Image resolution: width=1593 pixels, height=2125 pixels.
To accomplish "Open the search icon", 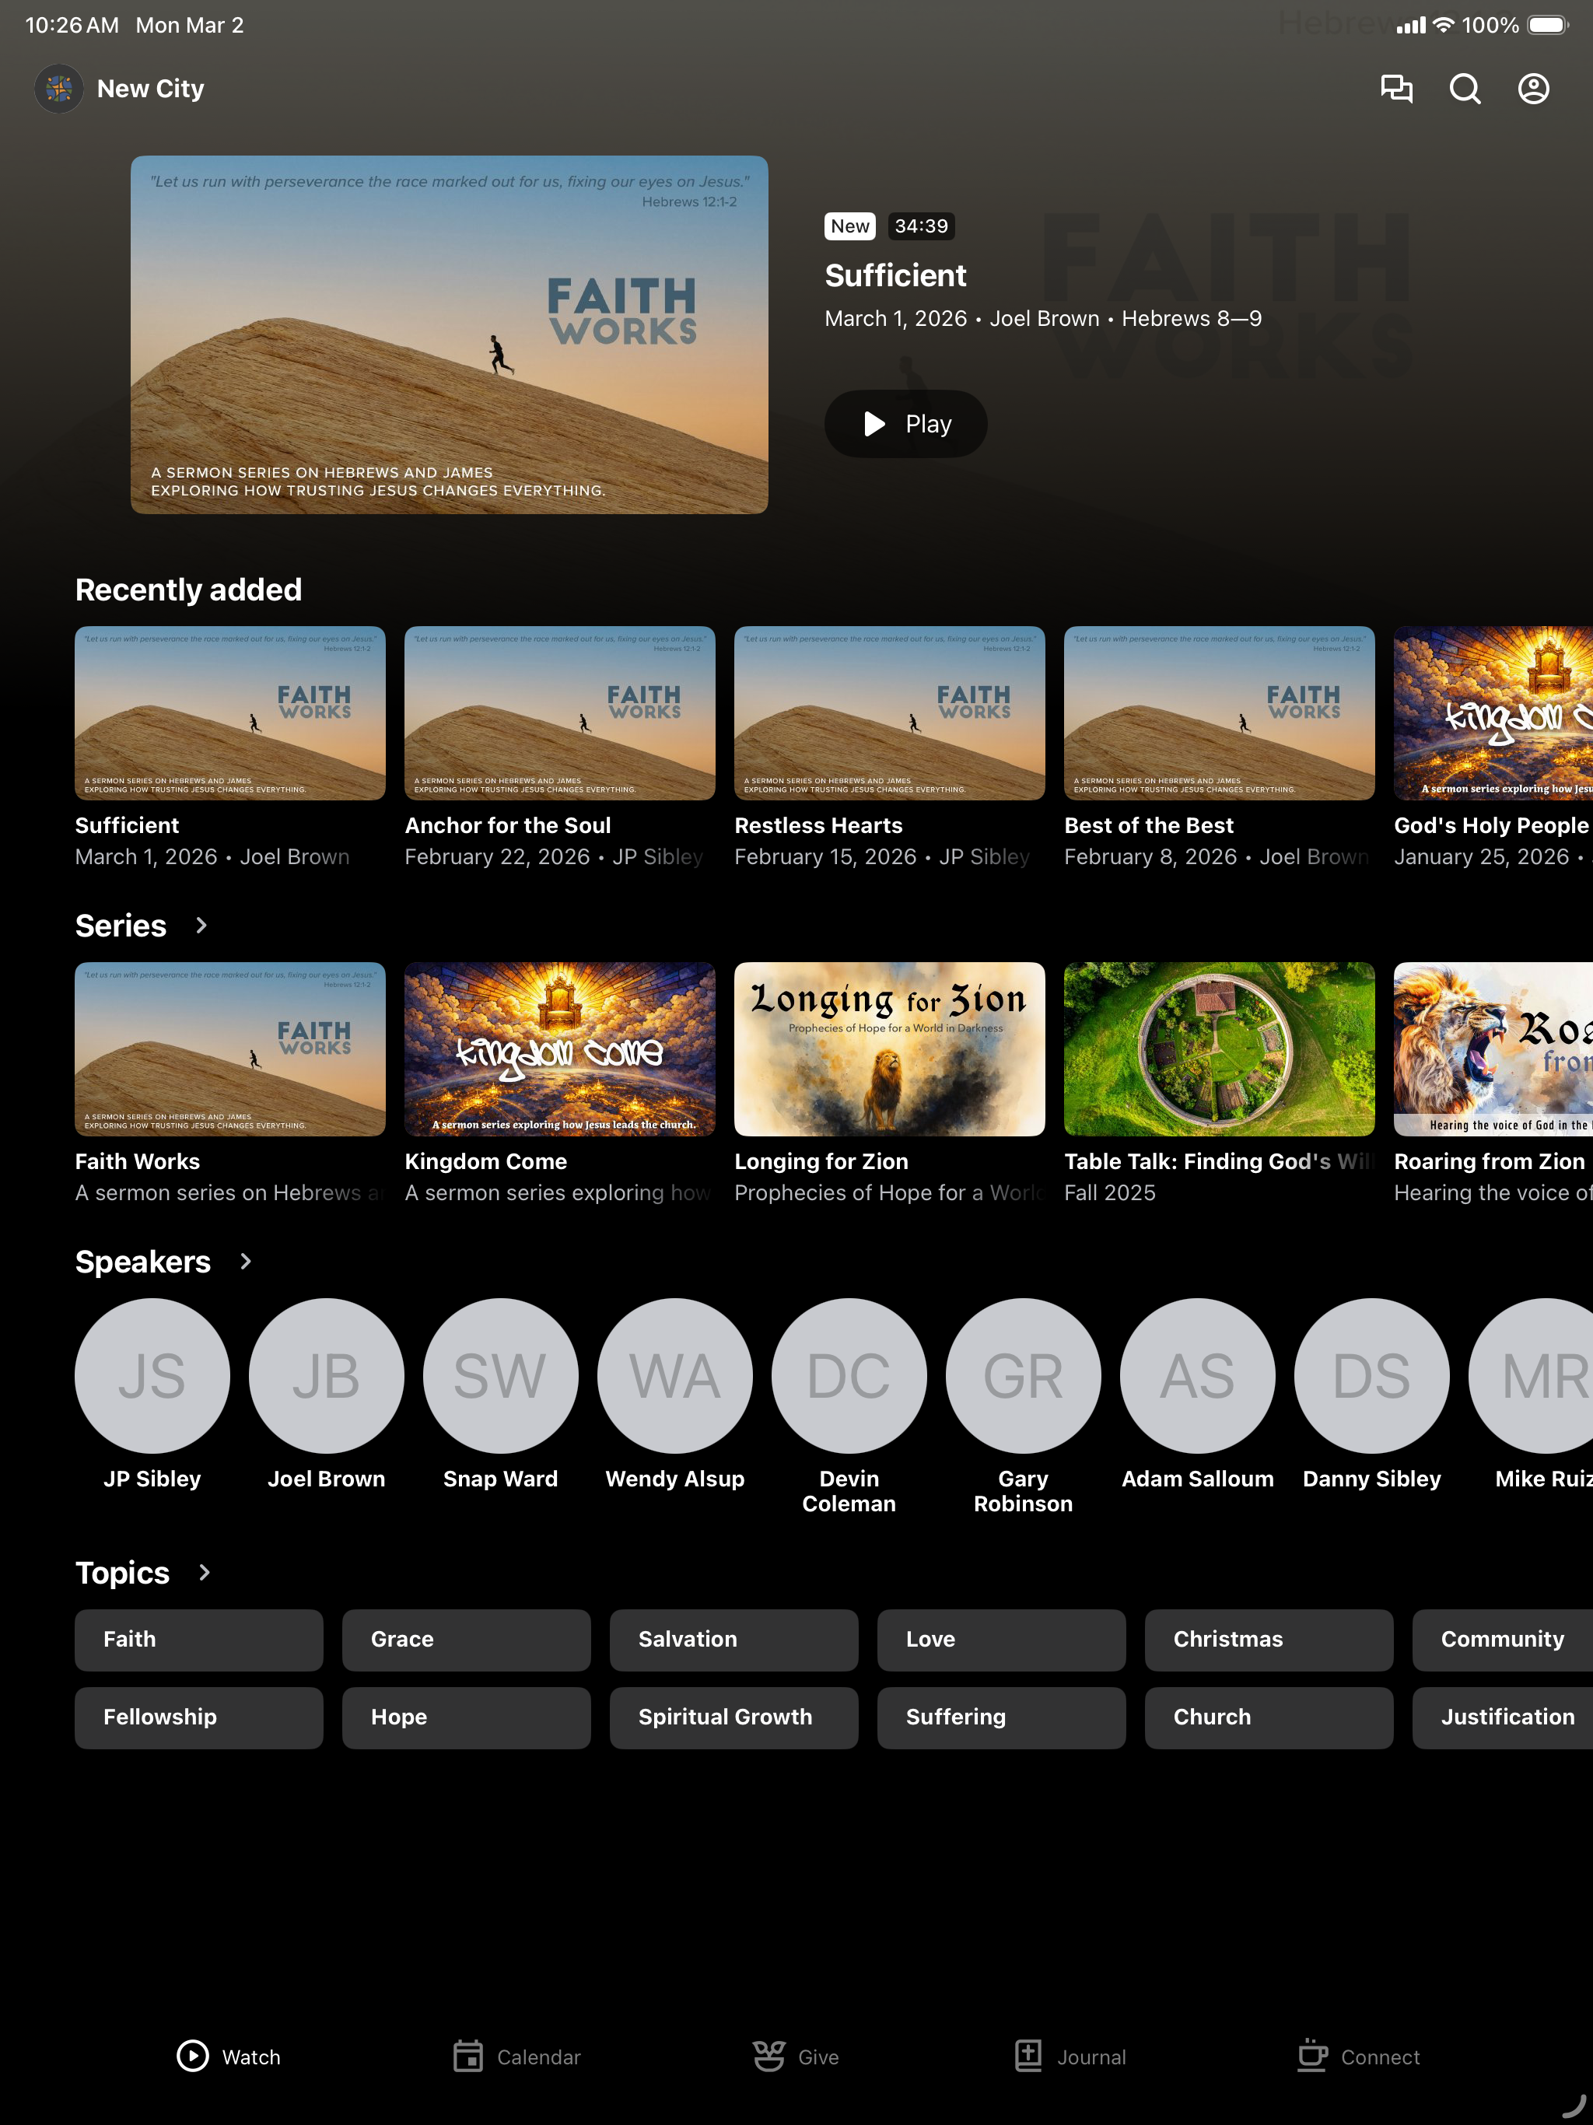I will [1464, 89].
